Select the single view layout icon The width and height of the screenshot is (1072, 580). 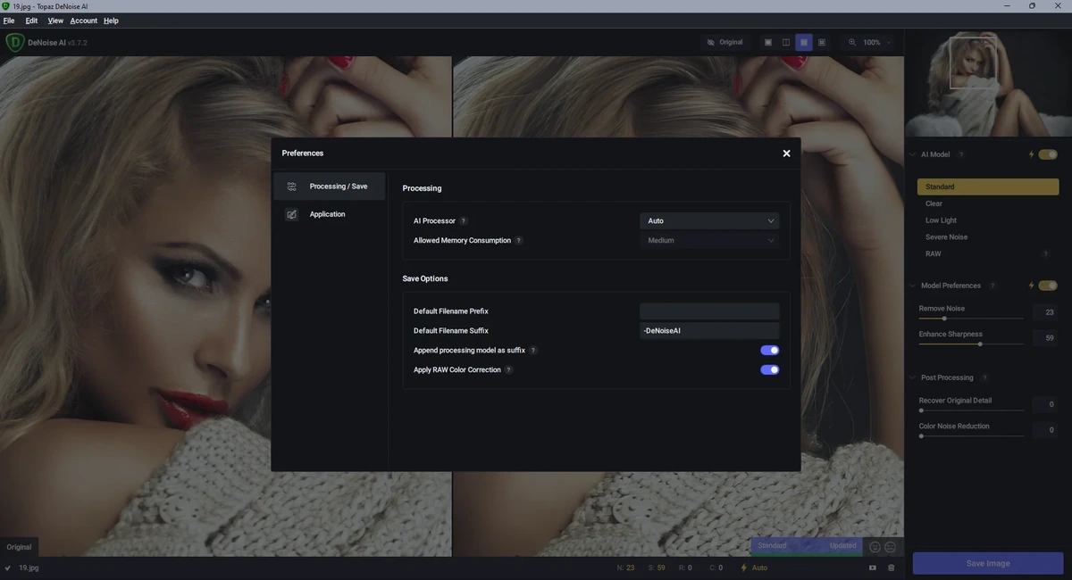coord(767,42)
